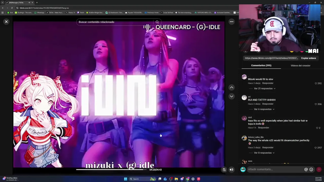Viewport: 324px width, 182px height.
Task: Switch to Chrome on the taskbar
Action: 188,179
